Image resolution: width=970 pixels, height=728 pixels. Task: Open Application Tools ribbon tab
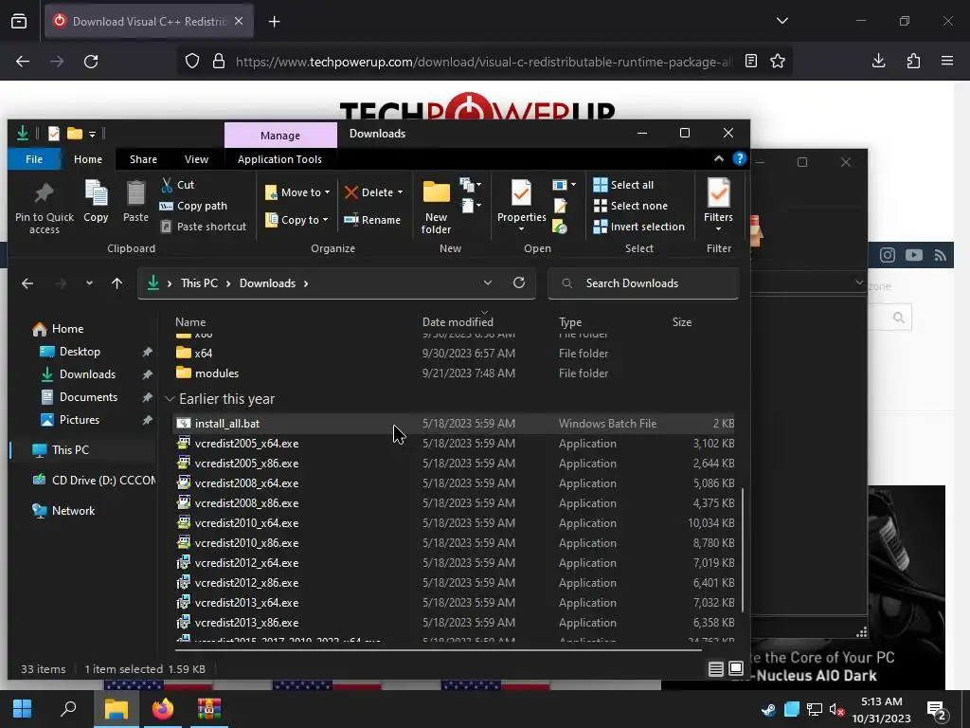pos(279,159)
